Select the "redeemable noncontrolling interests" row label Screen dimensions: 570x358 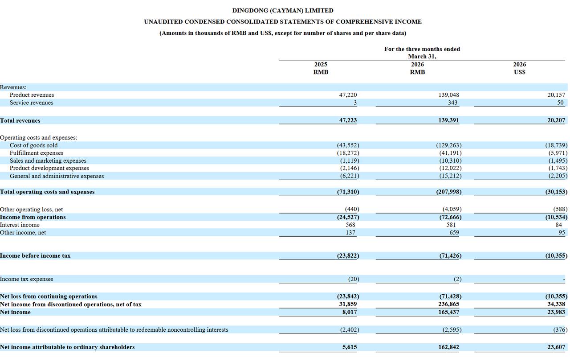pyautogui.click(x=114, y=329)
